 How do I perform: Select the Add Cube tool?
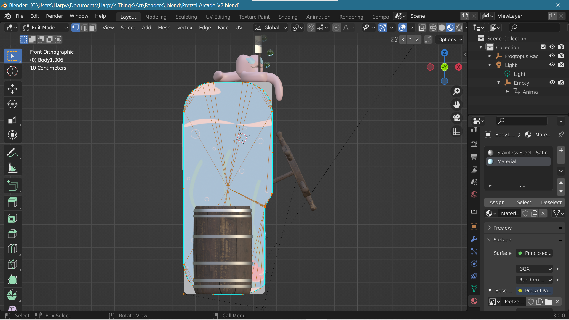tap(12, 185)
